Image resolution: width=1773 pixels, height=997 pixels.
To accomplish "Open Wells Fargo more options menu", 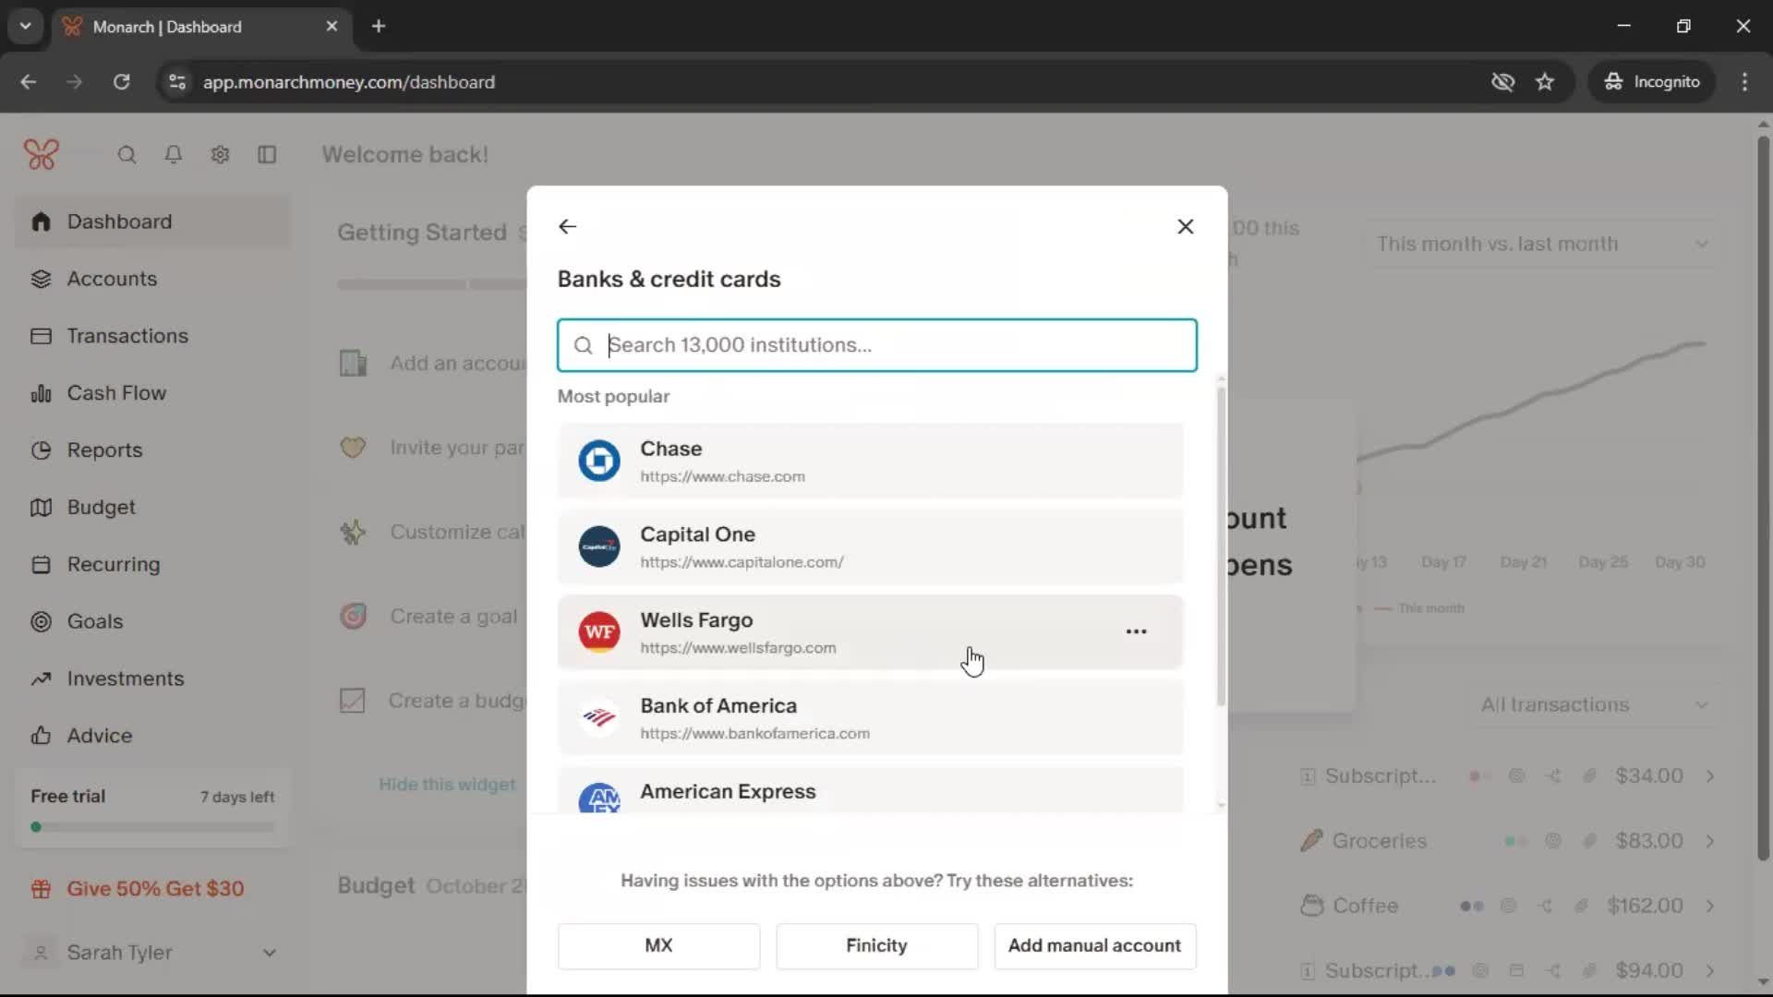I will 1136,631.
